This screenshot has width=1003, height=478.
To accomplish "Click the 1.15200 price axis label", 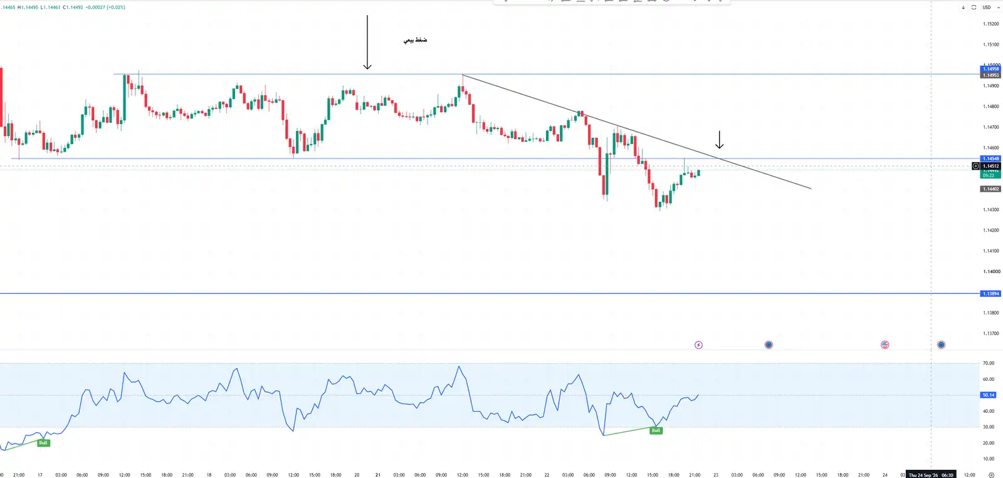I will point(991,24).
